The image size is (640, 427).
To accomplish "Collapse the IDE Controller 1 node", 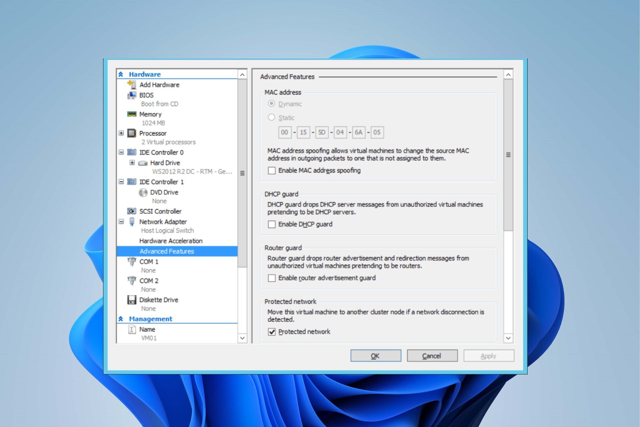I will 121,181.
